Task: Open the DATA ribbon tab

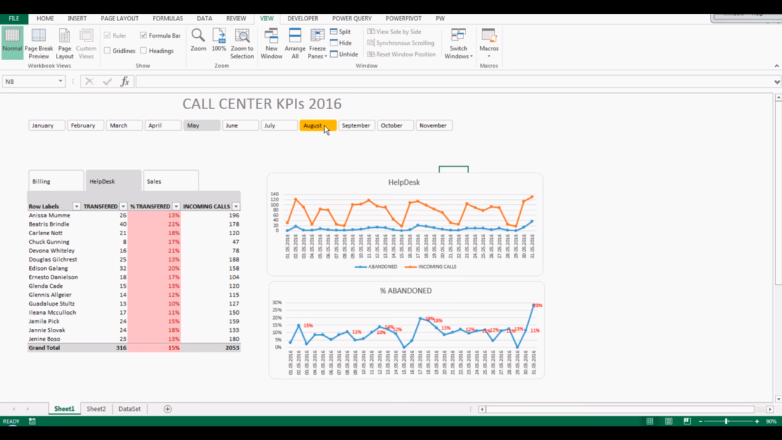Action: point(204,19)
